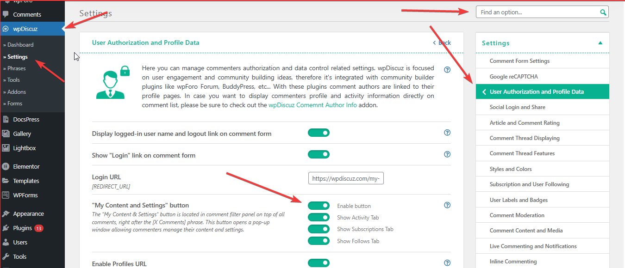Viewport: 625px width, 268px height.
Task: Open help icon for Login link setting
Action: (x=447, y=154)
